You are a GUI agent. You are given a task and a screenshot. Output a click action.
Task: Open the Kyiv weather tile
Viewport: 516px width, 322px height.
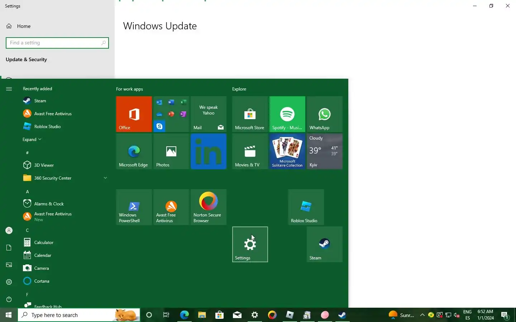point(325,151)
